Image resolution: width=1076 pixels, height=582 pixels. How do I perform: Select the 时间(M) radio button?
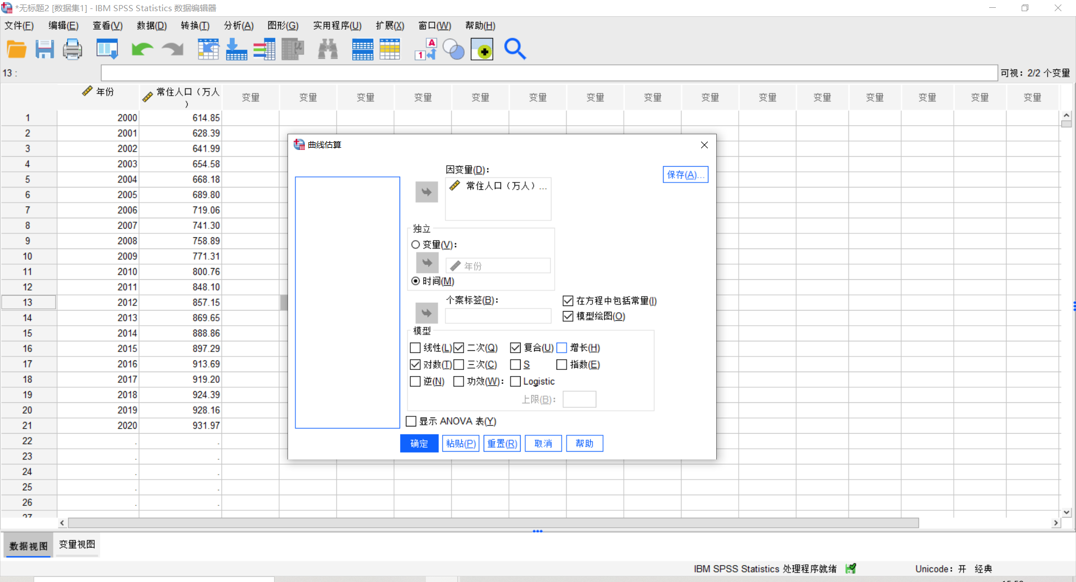click(416, 281)
